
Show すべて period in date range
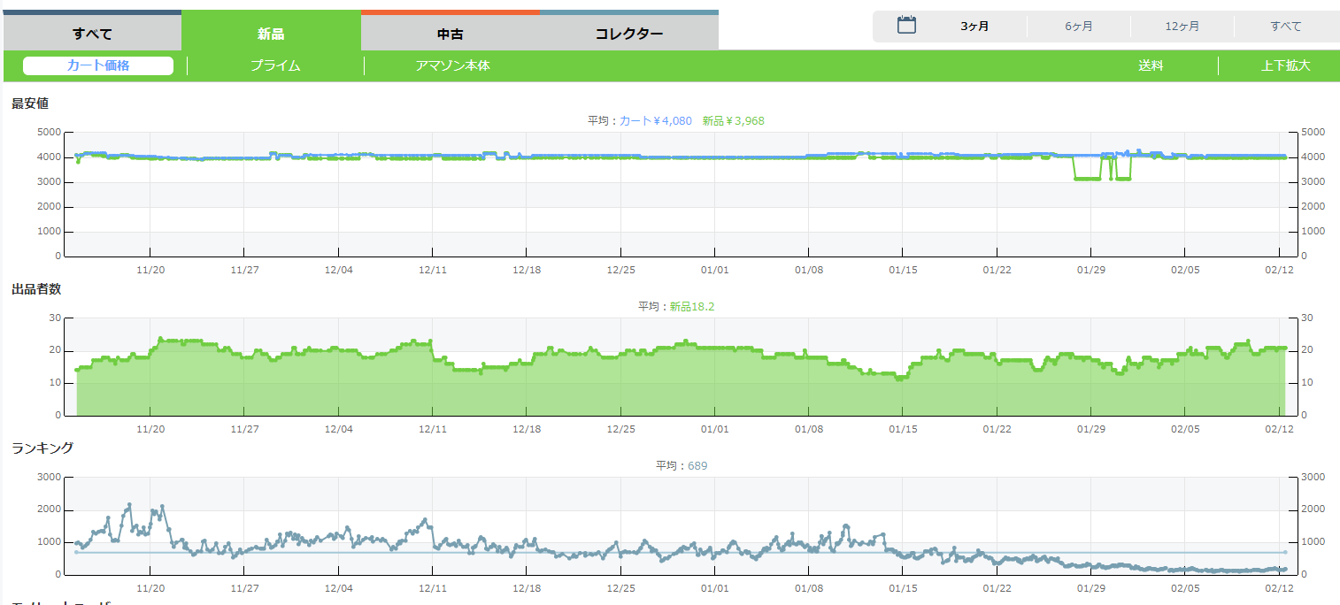click(1285, 27)
